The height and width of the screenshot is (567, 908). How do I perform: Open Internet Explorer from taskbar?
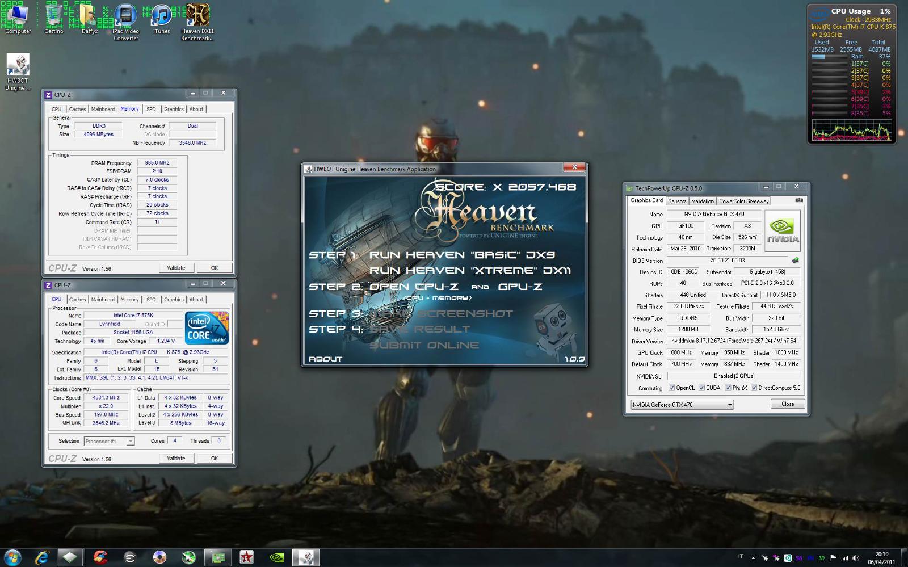(41, 557)
